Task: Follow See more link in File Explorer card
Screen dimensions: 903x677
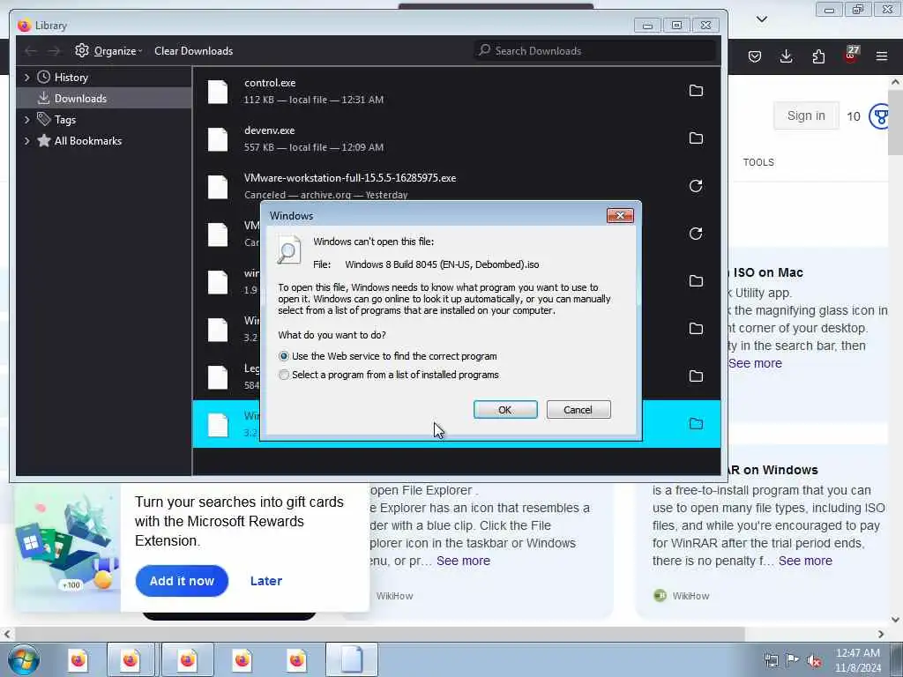Action: point(463,561)
